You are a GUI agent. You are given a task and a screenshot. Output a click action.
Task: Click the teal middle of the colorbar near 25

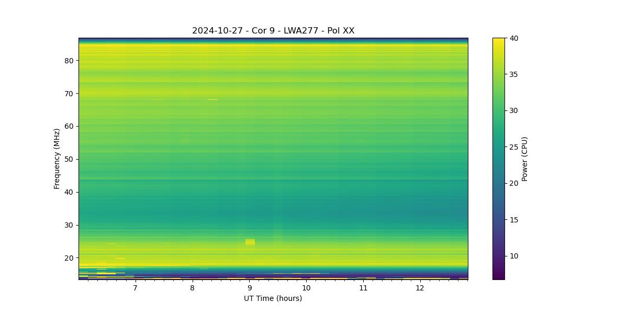(499, 147)
